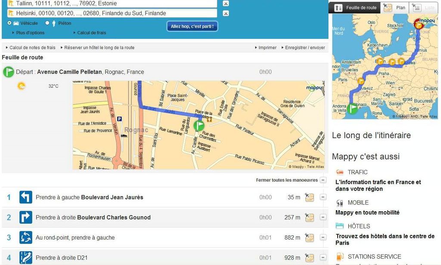This screenshot has height=265, width=441.
Task: Switch to the Liste tab
Action: pyautogui.click(x=424, y=8)
